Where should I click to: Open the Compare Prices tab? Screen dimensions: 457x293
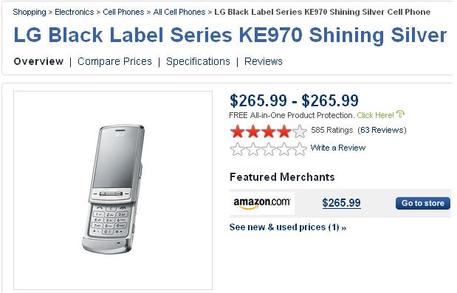pyautogui.click(x=114, y=61)
